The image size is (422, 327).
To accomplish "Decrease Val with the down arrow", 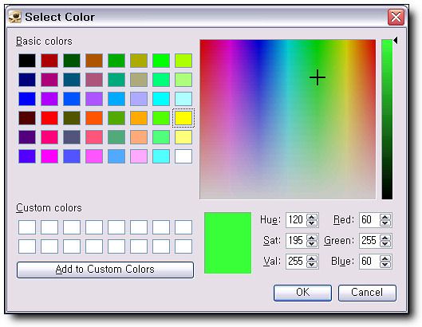I will (x=312, y=265).
